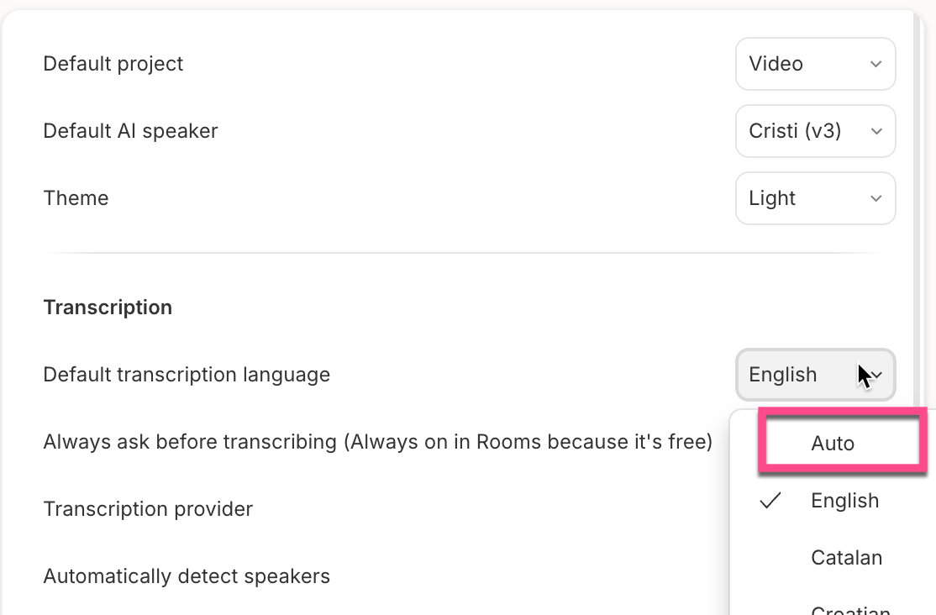Select Auto from the language list
The image size is (936, 615).
click(833, 444)
